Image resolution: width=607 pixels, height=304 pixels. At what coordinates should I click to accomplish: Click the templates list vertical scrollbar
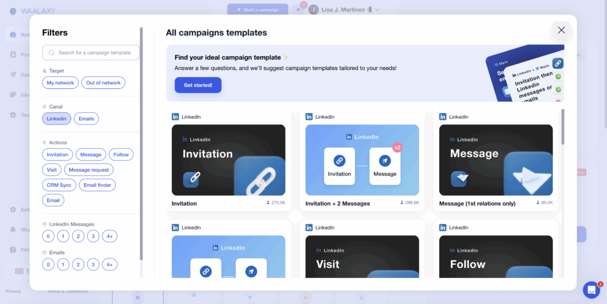(563, 127)
